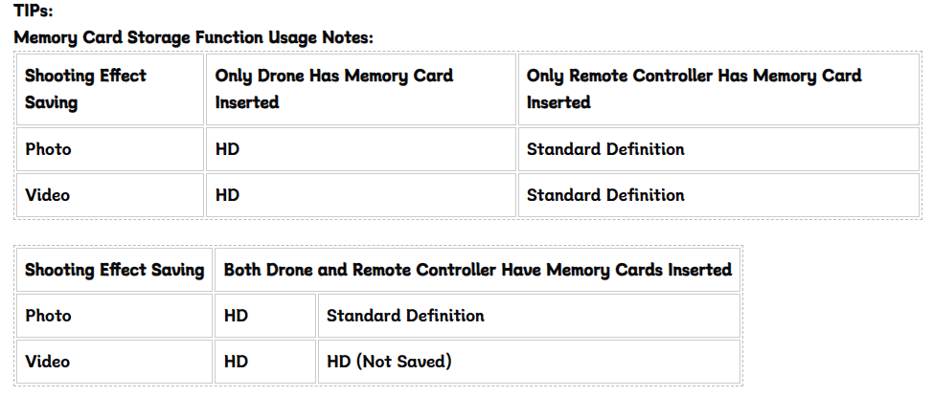This screenshot has width=933, height=397.
Task: Click "Both Drone and Remote Controller" header cell
Action: point(477,270)
